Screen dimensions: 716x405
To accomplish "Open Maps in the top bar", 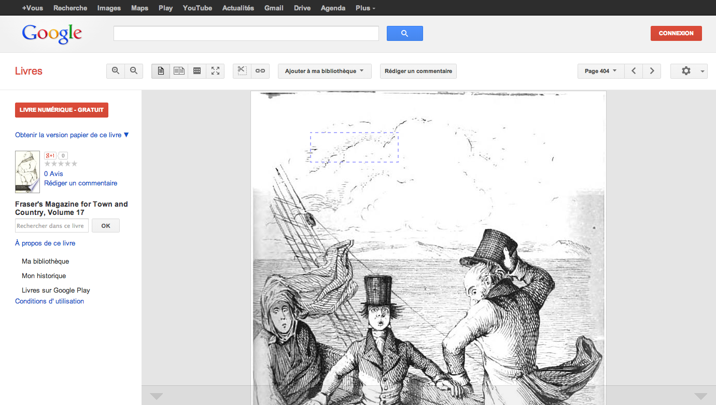I will coord(139,8).
